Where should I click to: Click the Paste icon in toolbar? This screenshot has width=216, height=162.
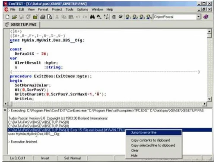71,17
